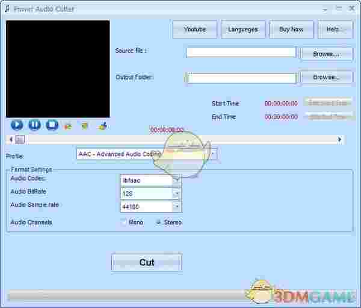361x308 pixels.
Task: Maximize the Audio Cutter window
Action: click(339, 9)
